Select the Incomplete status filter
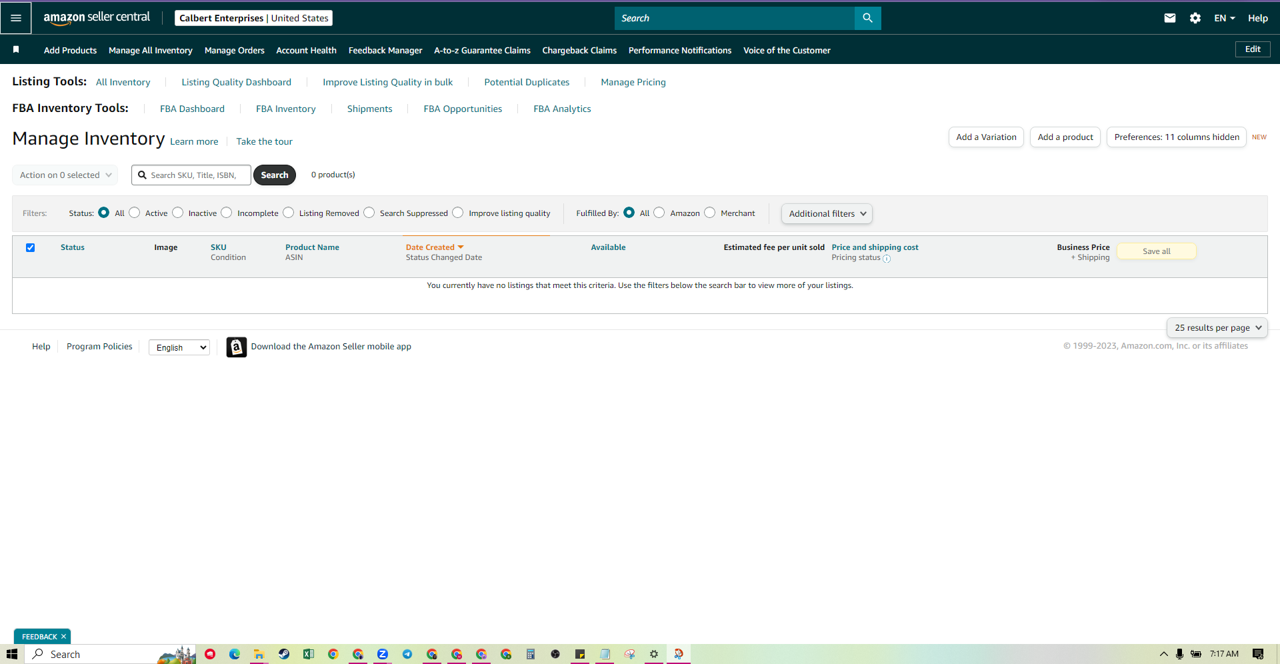 tap(227, 213)
